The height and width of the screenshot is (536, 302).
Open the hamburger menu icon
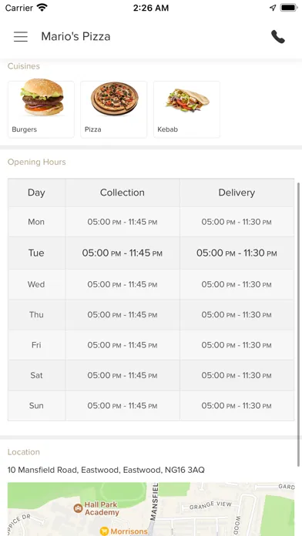21,36
